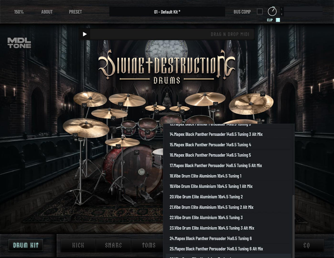The image size is (334, 258).
Task: Select '16.Mapex Black Panther Persuader 14x6.5 Tuning 5'
Action: (228, 155)
